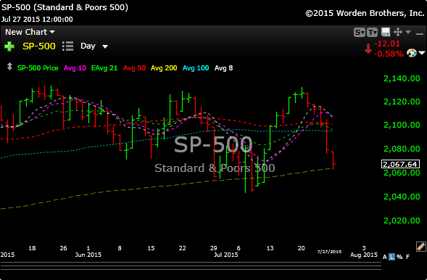Click the red down arrow change indicator

click(x=368, y=49)
